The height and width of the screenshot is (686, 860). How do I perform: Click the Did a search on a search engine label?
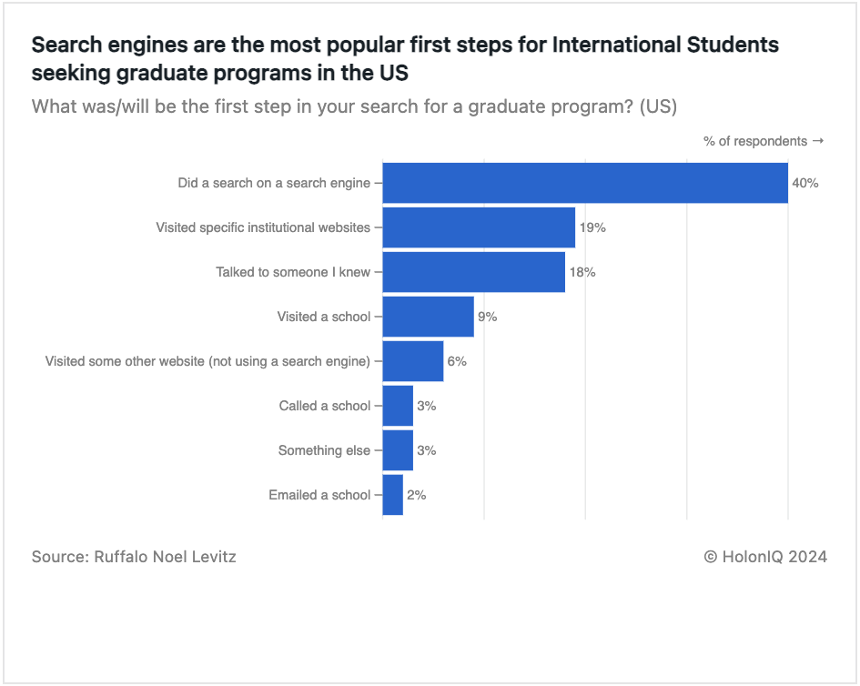point(274,183)
